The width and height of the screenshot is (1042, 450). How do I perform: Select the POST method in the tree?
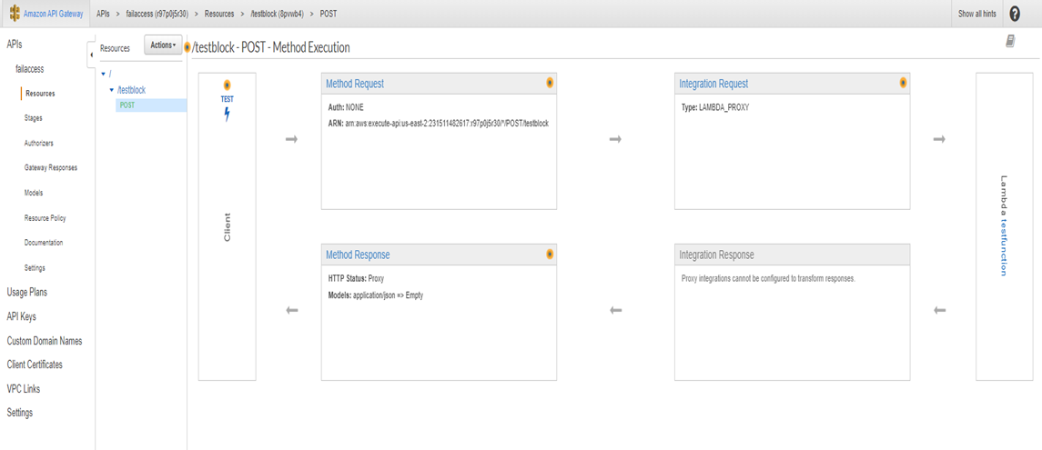pos(127,105)
